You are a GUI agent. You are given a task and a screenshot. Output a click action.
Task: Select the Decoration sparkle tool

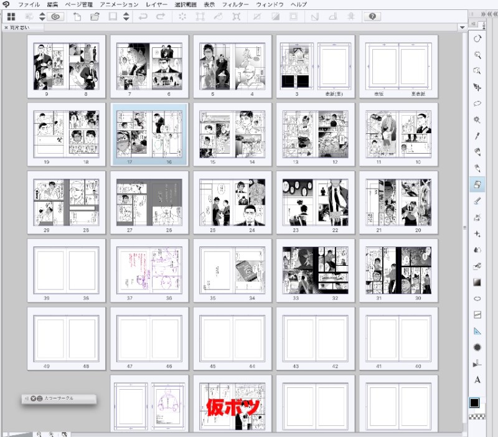(477, 234)
